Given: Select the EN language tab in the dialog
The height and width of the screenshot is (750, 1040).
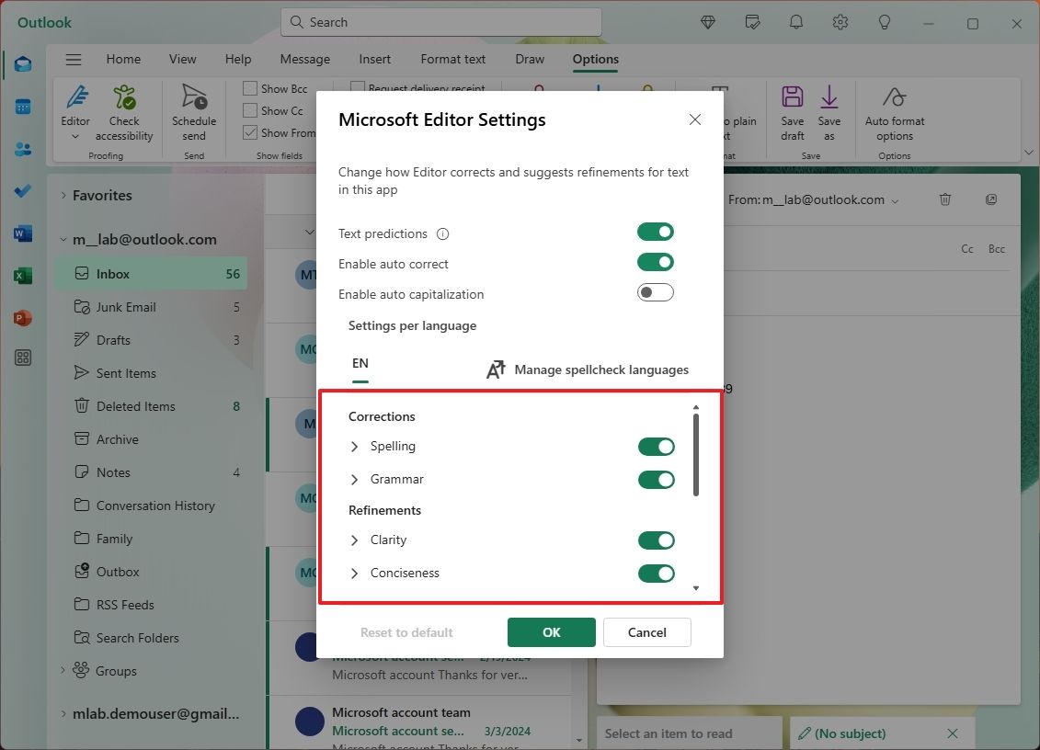Looking at the screenshot, I should coord(360,363).
